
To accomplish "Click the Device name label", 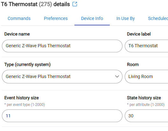I will 17,34.
